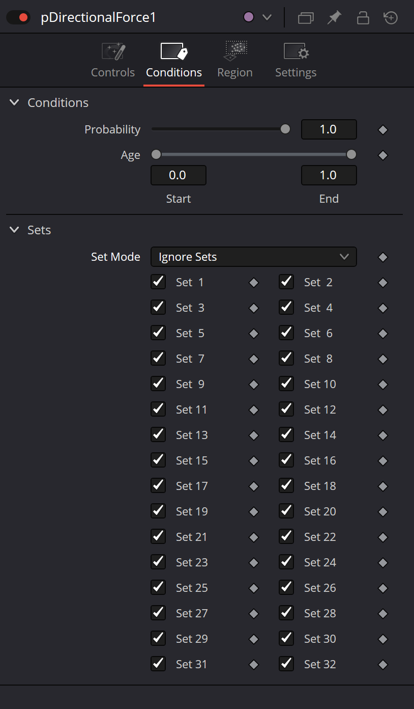This screenshot has height=709, width=414.
Task: Collapse the Conditions section
Action: pos(14,103)
